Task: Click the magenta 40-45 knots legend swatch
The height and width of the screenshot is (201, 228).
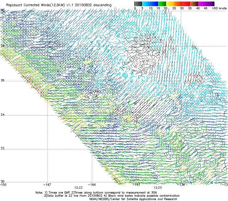Action: point(202,4)
